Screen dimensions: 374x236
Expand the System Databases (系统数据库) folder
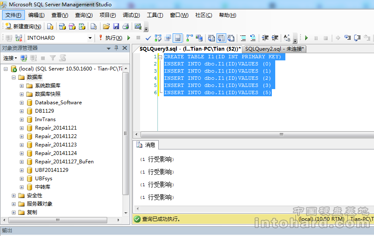[22, 86]
